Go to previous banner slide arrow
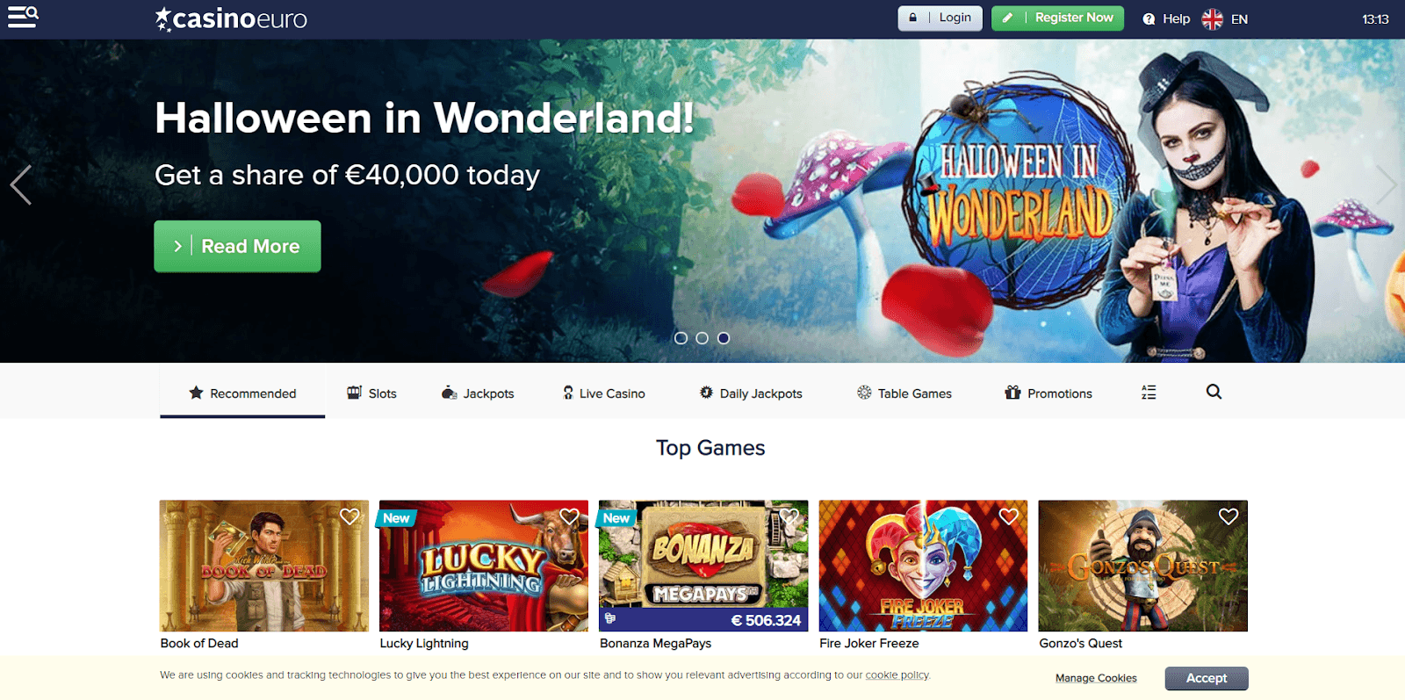 point(21,184)
